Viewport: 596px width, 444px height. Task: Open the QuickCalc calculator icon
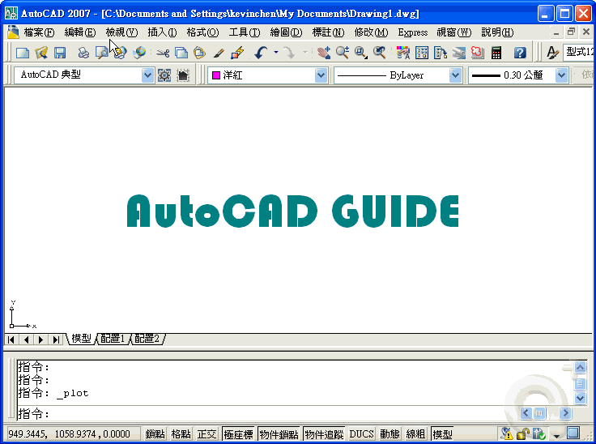pyautogui.click(x=496, y=53)
